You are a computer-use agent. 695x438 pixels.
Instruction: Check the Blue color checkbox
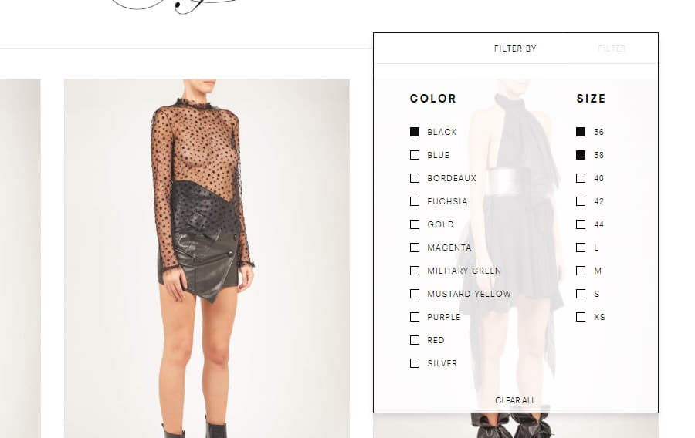(x=415, y=155)
